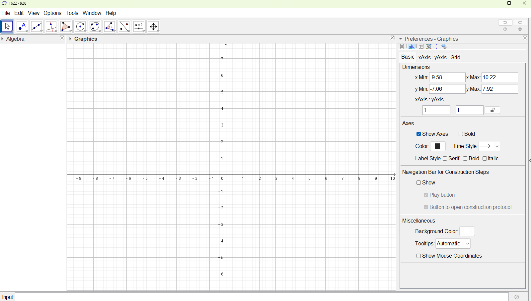Click the Input bar text field
The width and height of the screenshot is (531, 301).
[x=262, y=297]
